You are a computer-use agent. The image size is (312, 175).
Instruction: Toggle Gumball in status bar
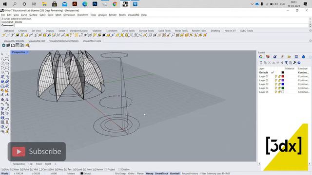175,174
